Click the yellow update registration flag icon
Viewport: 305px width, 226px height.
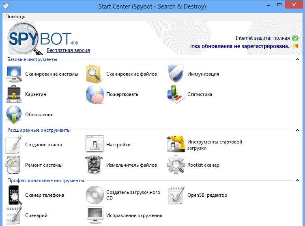pos(295,46)
